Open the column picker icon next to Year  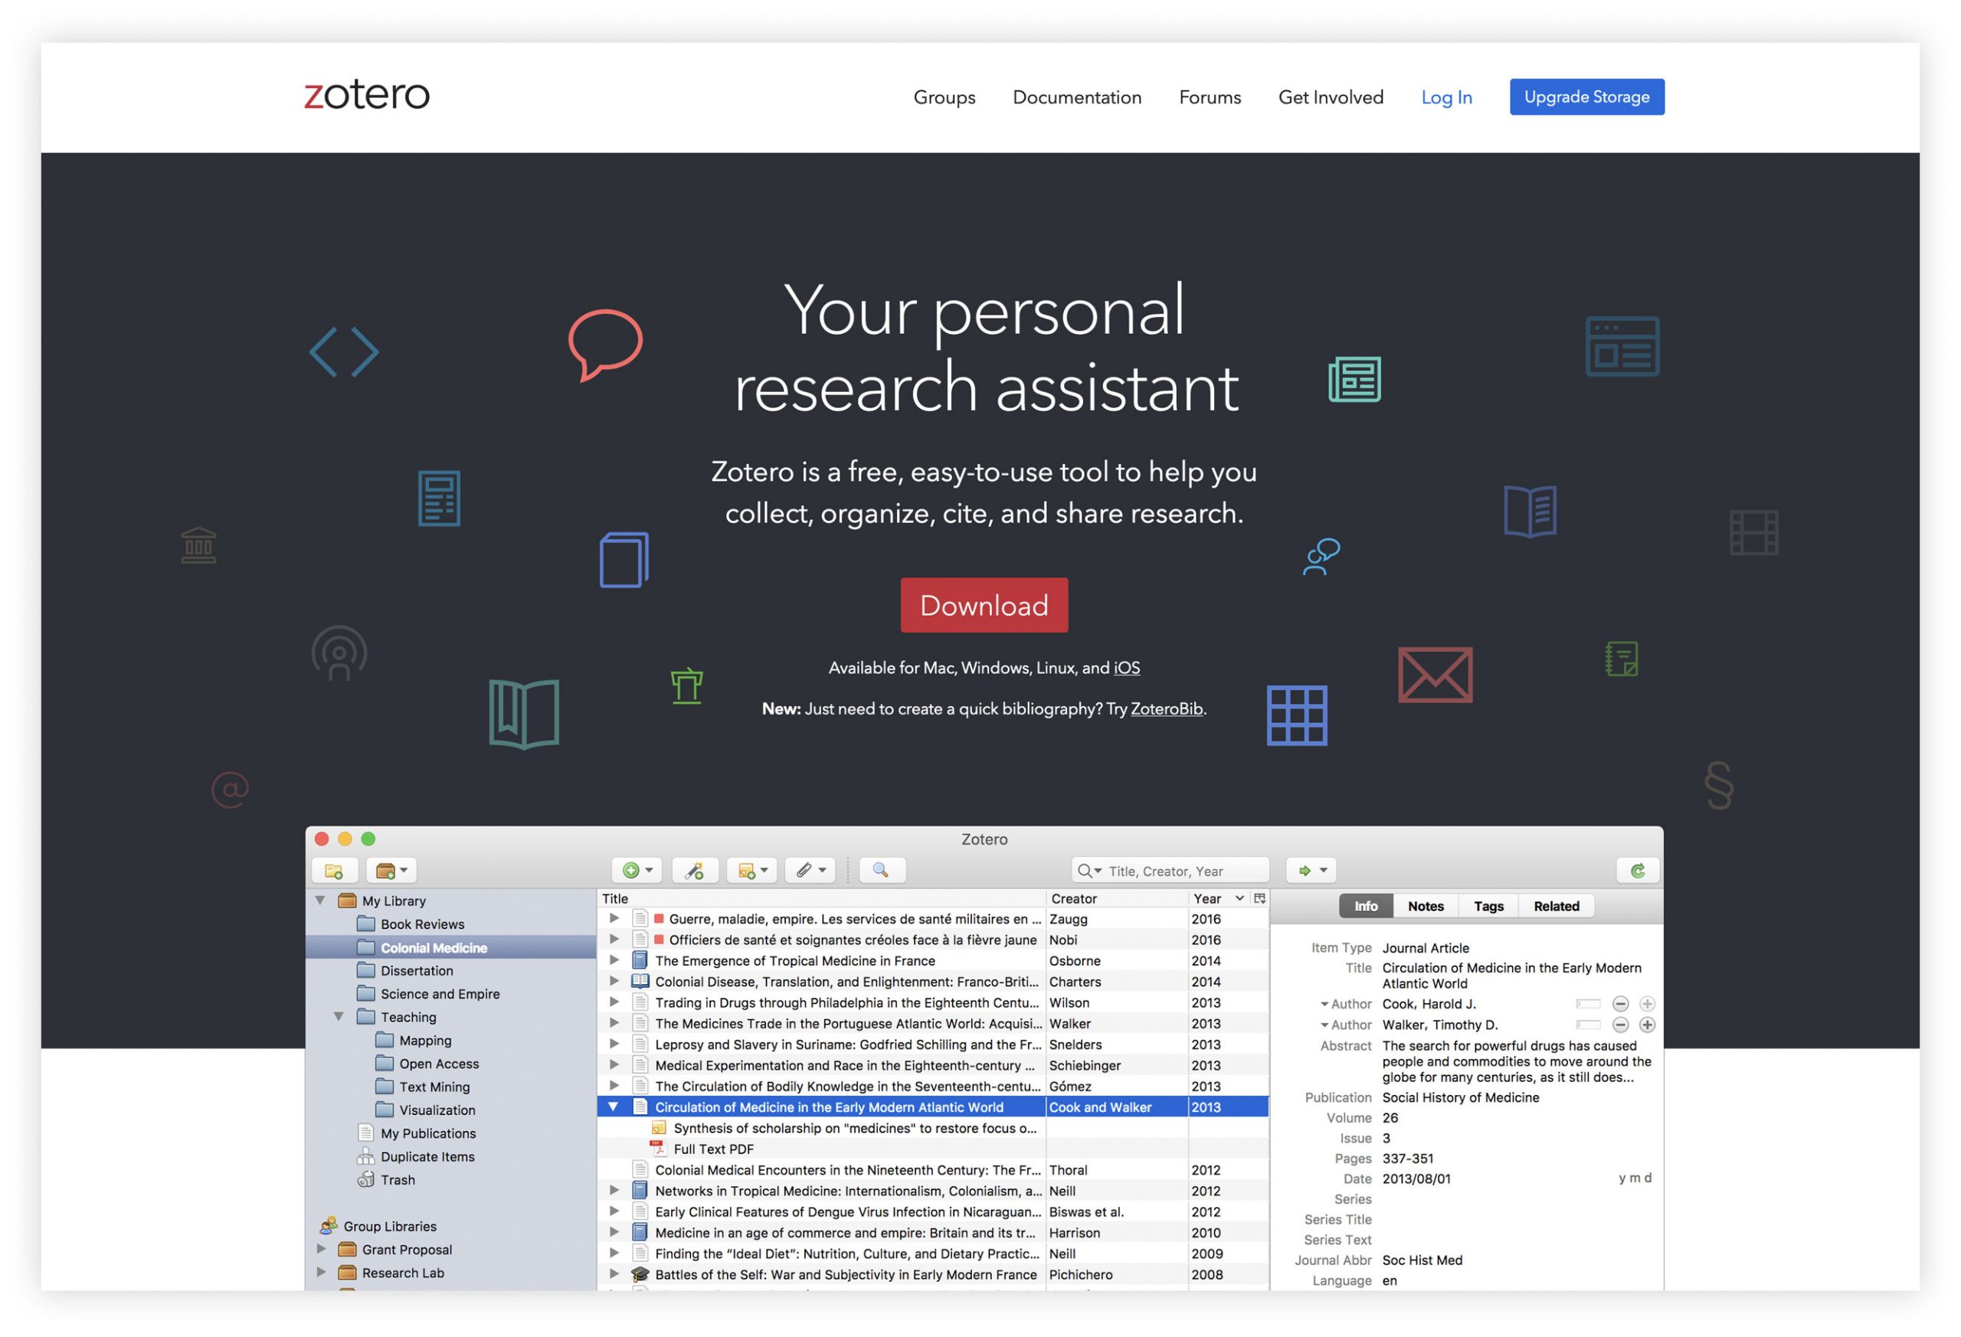1260,898
